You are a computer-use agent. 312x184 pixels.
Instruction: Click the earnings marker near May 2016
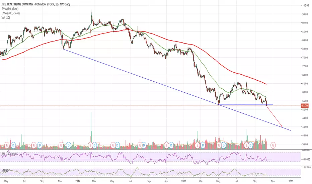[7, 145]
